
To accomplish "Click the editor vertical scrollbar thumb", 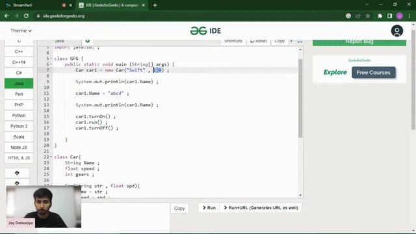I will point(300,98).
